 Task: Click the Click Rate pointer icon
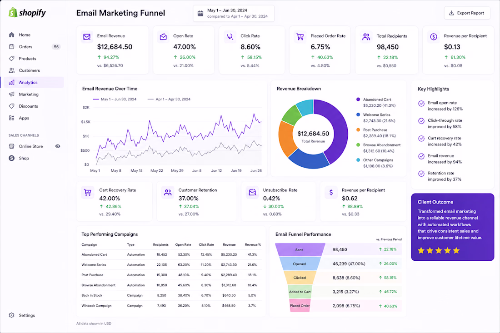point(230,37)
